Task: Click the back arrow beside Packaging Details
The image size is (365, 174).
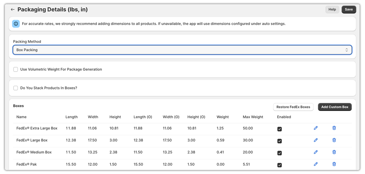Action: point(13,9)
